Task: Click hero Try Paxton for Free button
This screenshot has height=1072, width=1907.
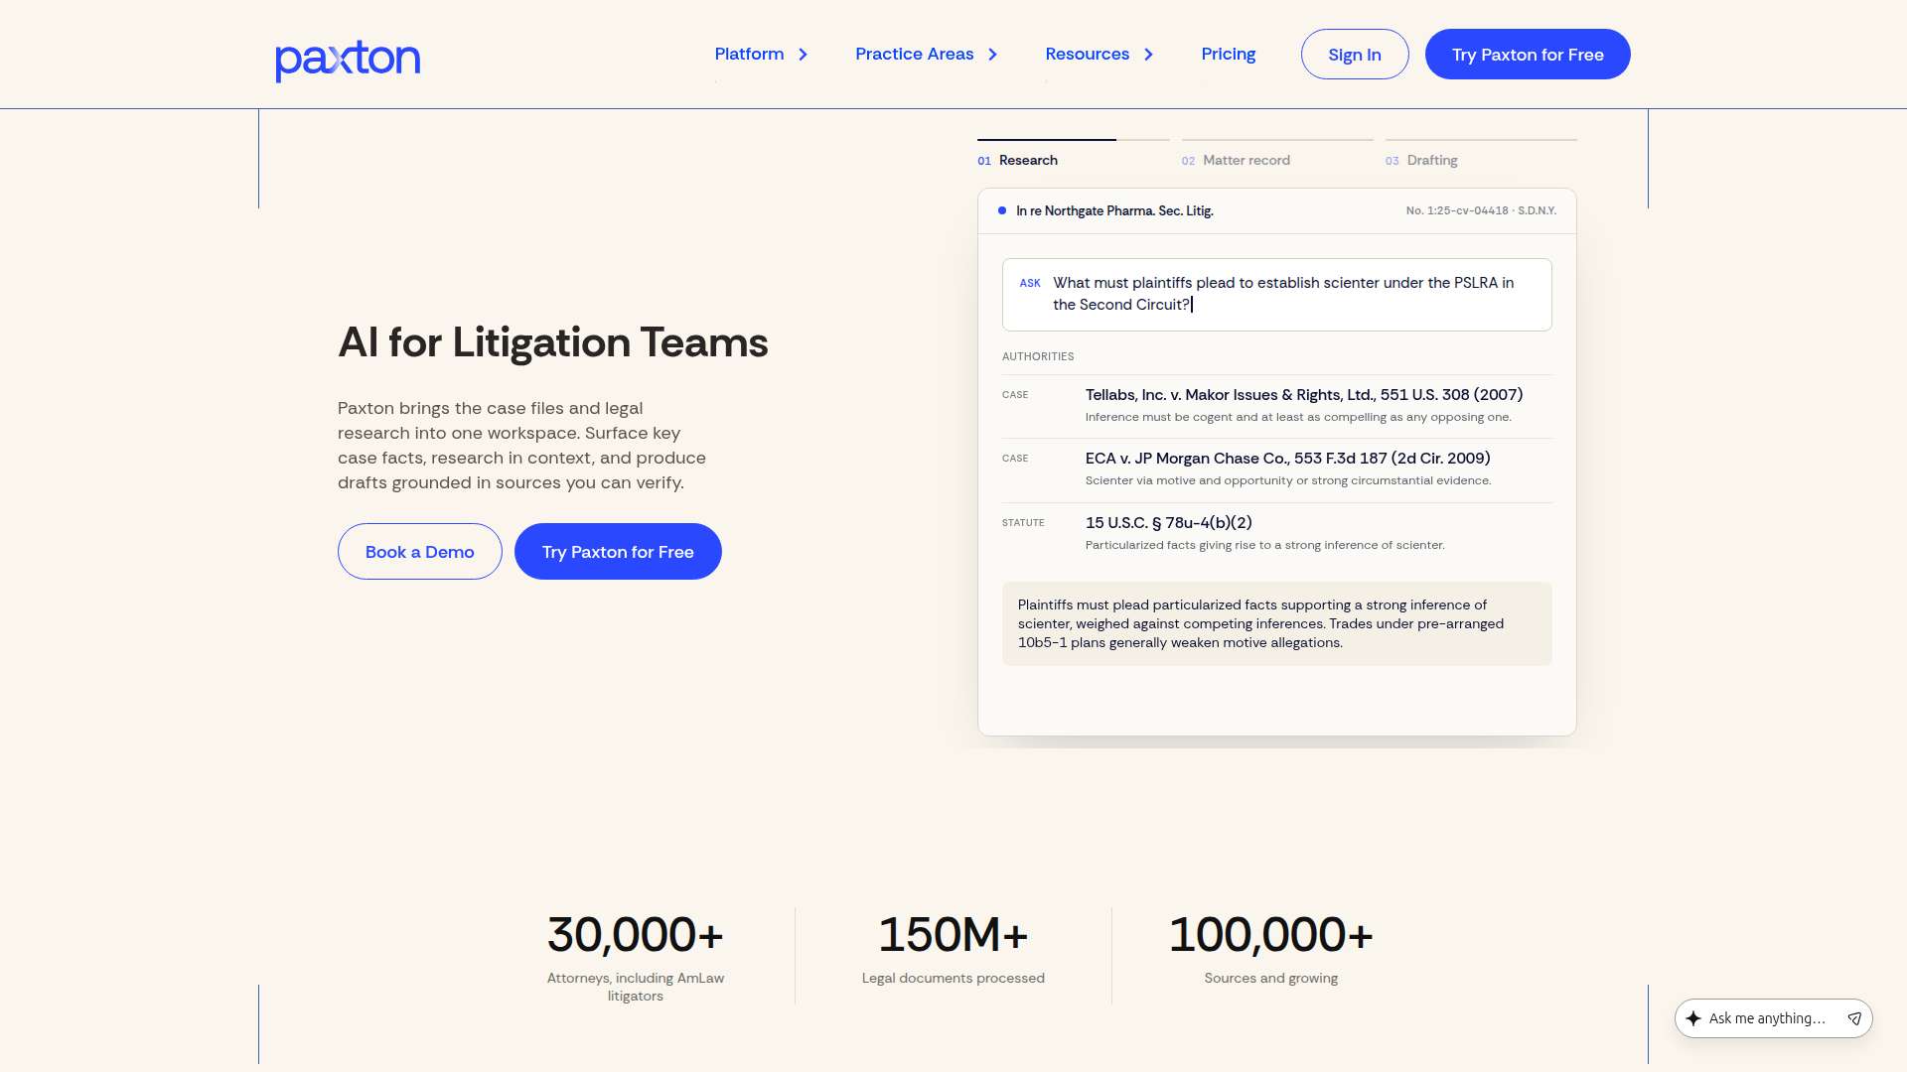Action: [618, 552]
